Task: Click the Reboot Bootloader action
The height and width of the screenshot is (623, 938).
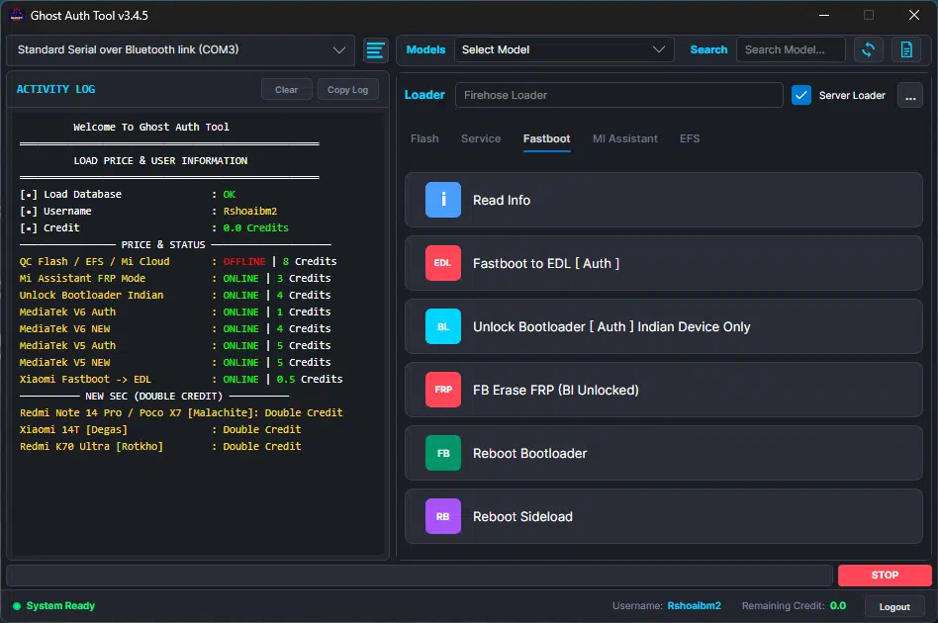Action: click(x=663, y=453)
